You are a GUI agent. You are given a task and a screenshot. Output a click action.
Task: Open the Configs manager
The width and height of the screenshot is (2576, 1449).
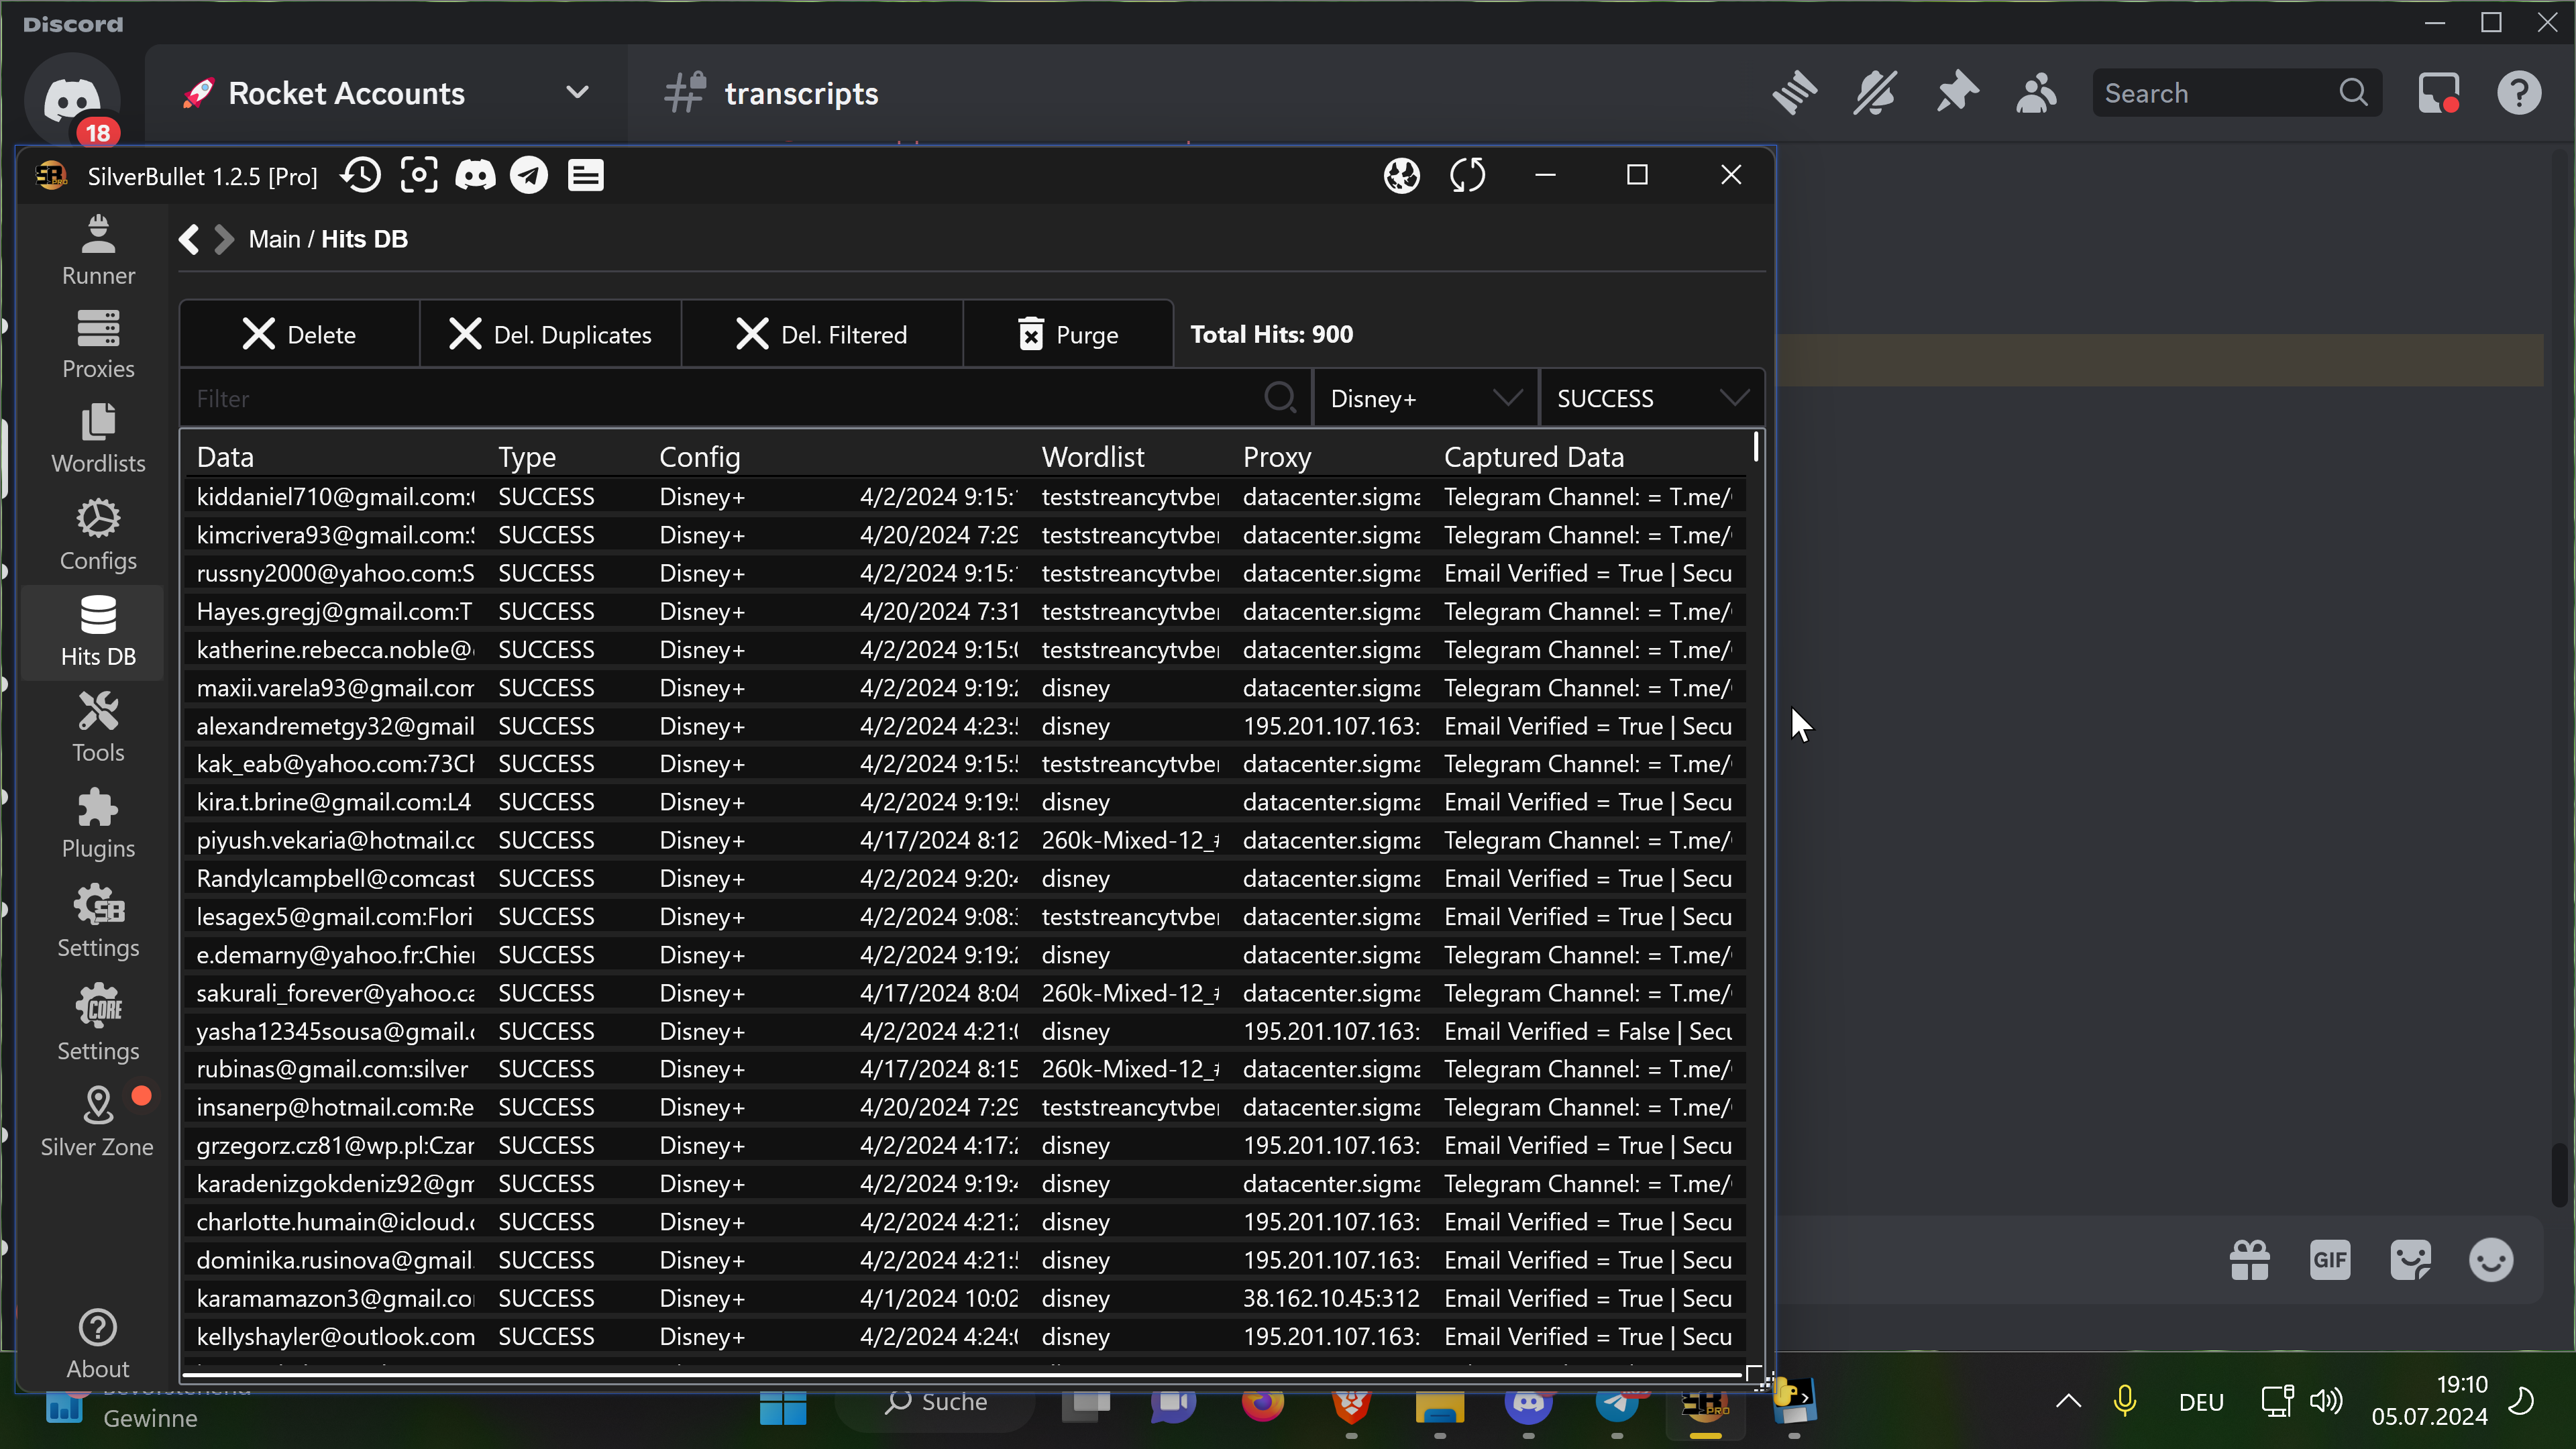point(98,535)
